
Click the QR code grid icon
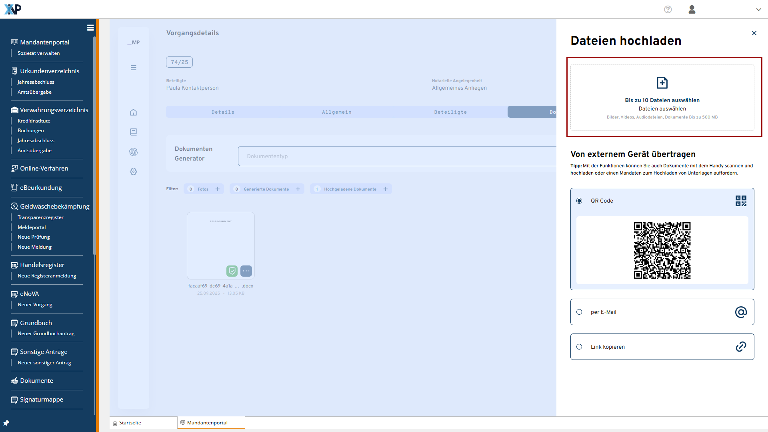click(x=741, y=201)
